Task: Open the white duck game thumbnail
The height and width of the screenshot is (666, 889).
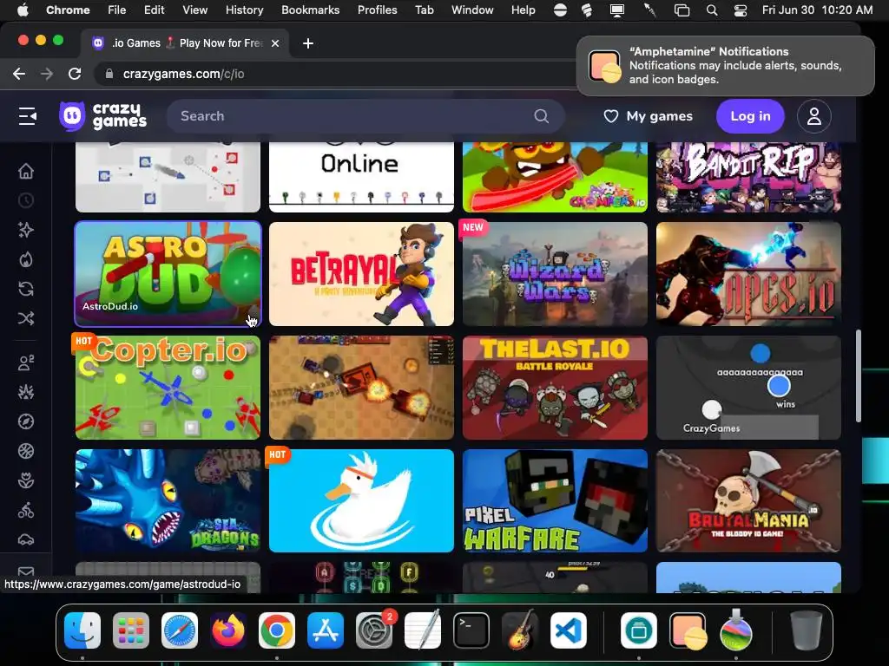Action: tap(361, 500)
